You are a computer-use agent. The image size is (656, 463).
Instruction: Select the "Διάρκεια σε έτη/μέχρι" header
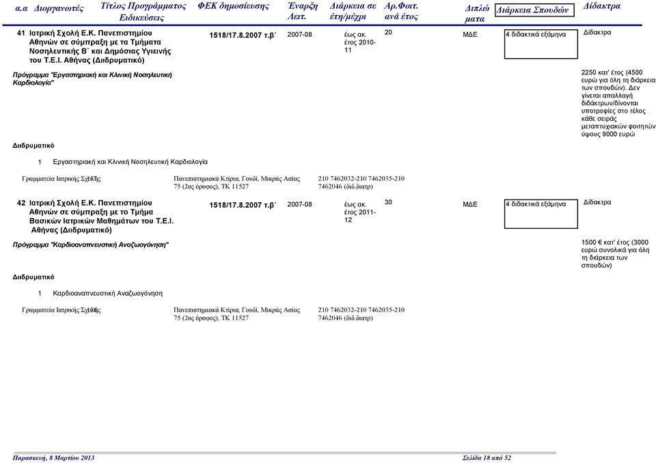[x=353, y=12]
